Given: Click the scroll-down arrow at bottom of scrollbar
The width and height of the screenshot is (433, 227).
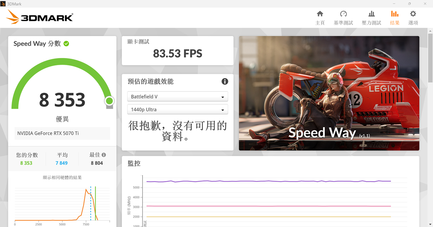Looking at the screenshot, I should [430, 224].
